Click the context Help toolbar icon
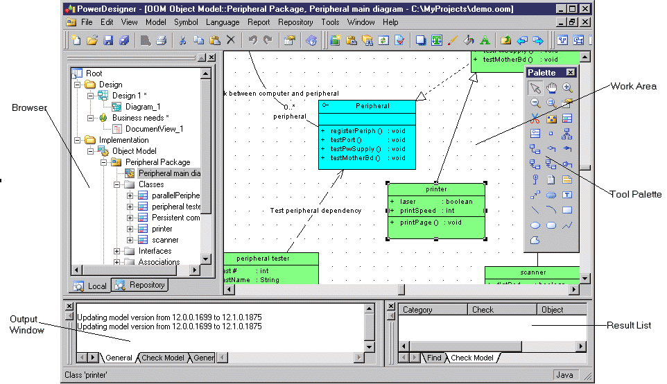 [311, 40]
